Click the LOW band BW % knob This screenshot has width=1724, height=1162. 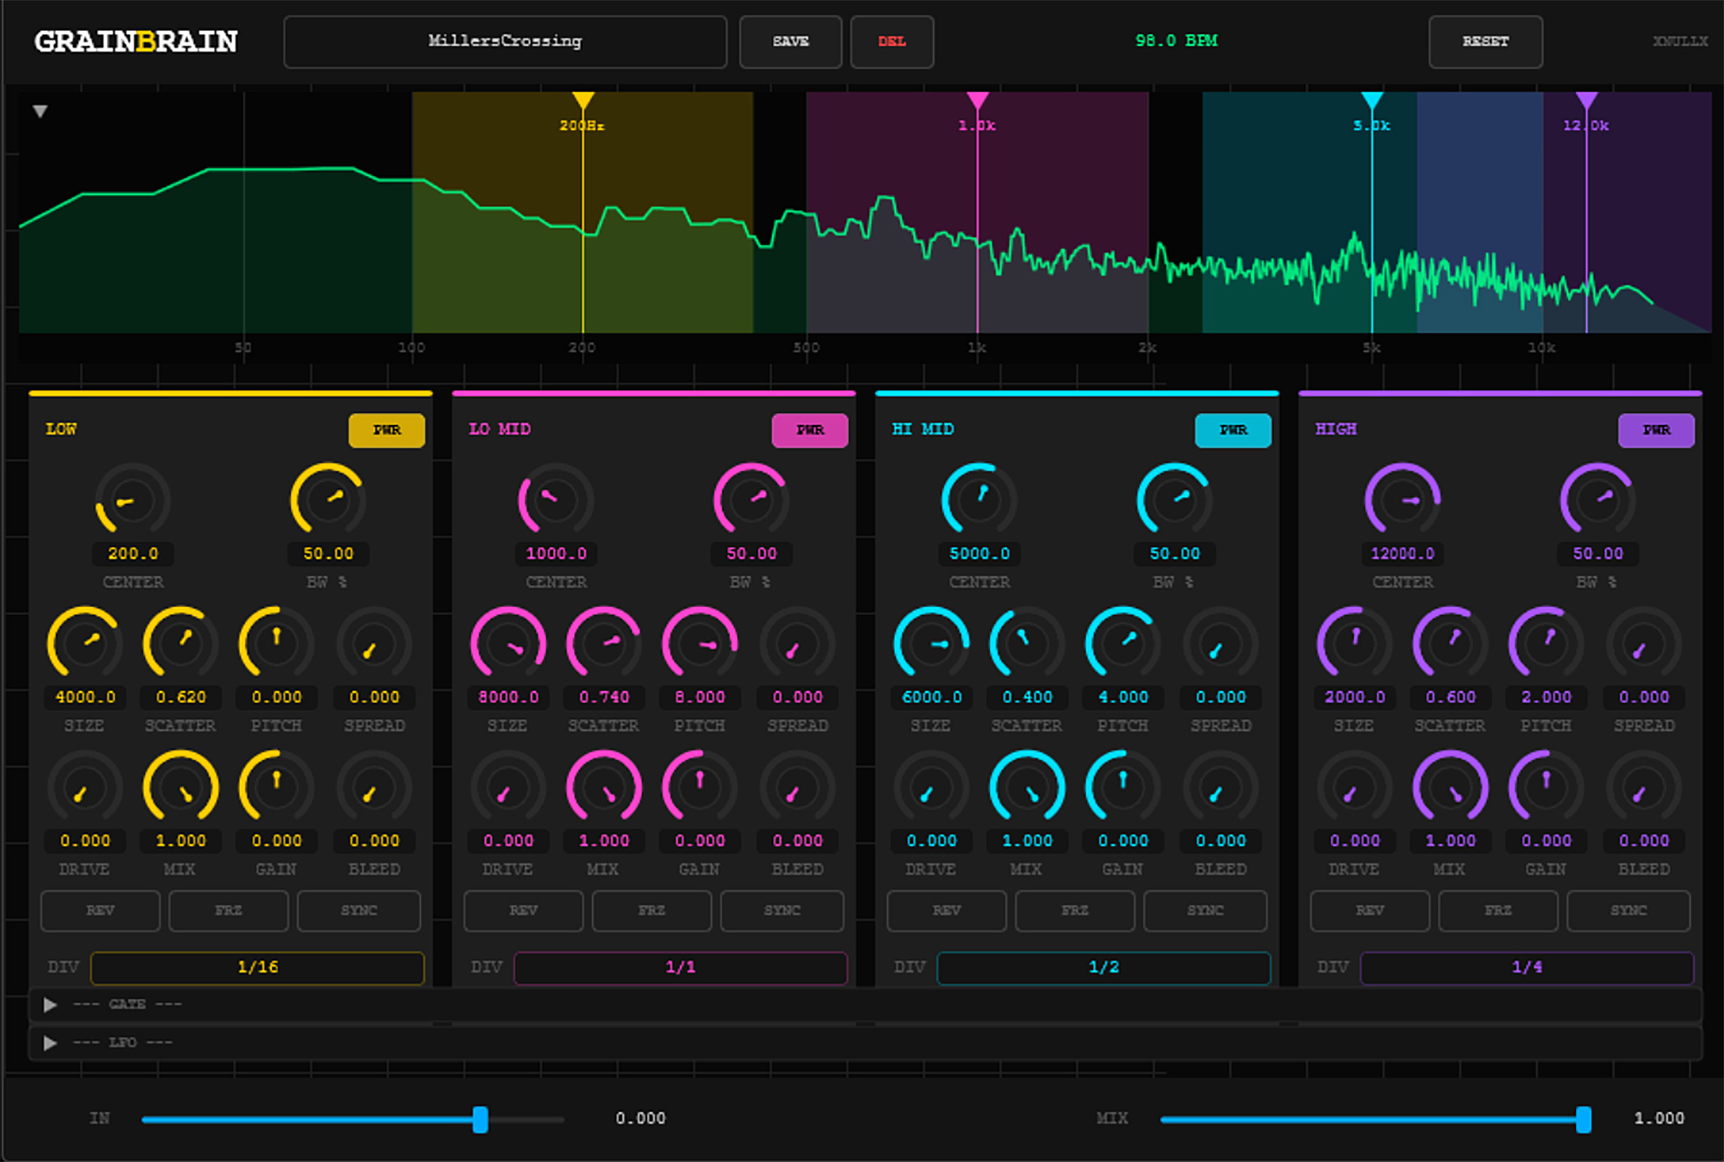pyautogui.click(x=328, y=500)
